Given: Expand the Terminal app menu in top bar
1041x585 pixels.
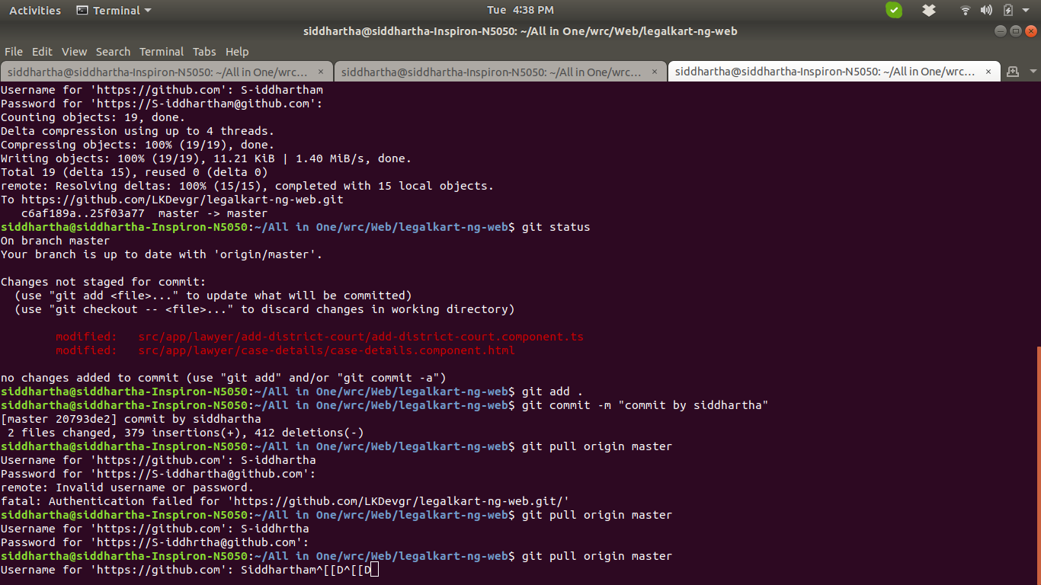Looking at the screenshot, I should pyautogui.click(x=114, y=10).
